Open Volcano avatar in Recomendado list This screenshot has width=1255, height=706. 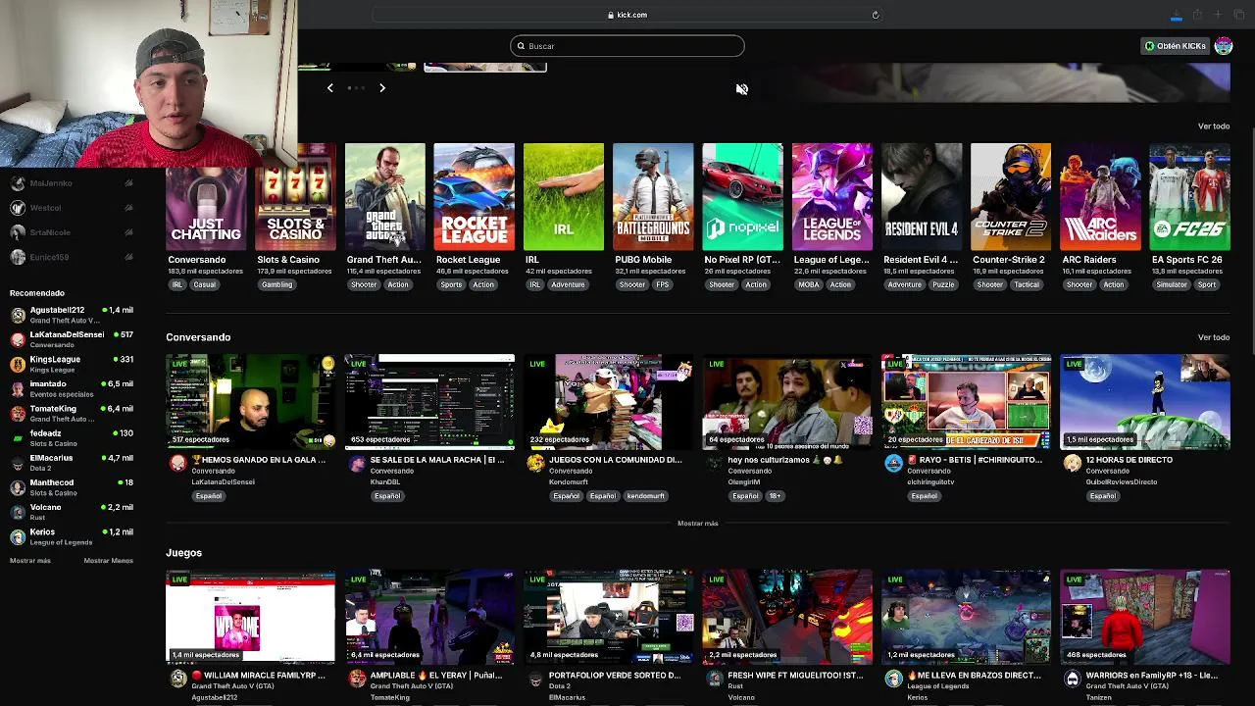click(x=18, y=512)
